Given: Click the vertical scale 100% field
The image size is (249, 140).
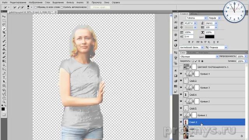Looking at the screenshot, I should (x=189, y=32).
